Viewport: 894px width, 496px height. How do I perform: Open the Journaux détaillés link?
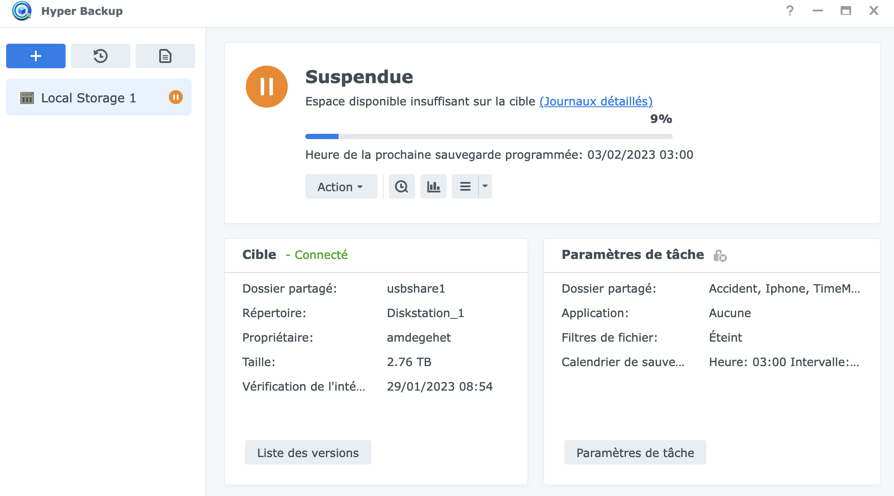[596, 101]
